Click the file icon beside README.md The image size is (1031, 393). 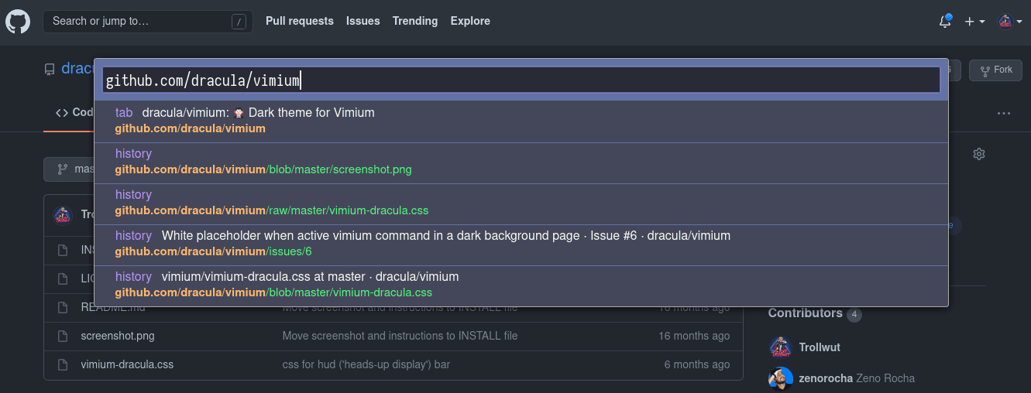63,307
